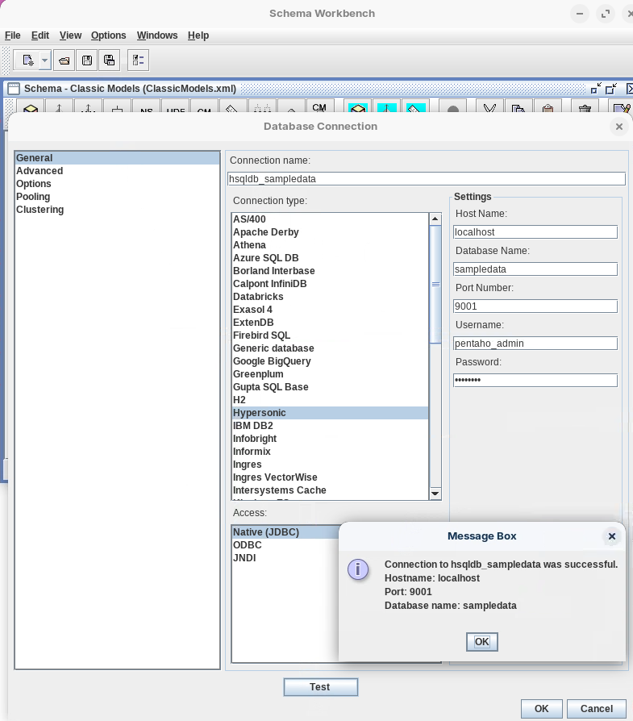Screen dimensions: 633x721
Task: Click the Save floppy disk icon
Action: pyautogui.click(x=87, y=60)
